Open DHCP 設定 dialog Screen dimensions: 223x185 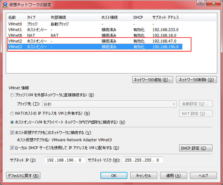click(196, 148)
